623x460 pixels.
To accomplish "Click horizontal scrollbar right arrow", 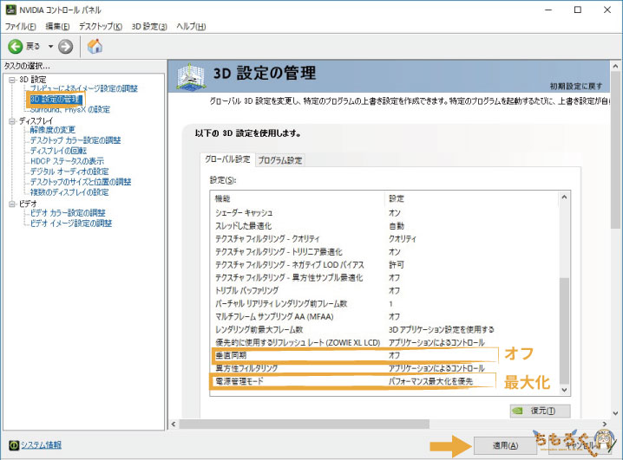I will [x=605, y=424].
